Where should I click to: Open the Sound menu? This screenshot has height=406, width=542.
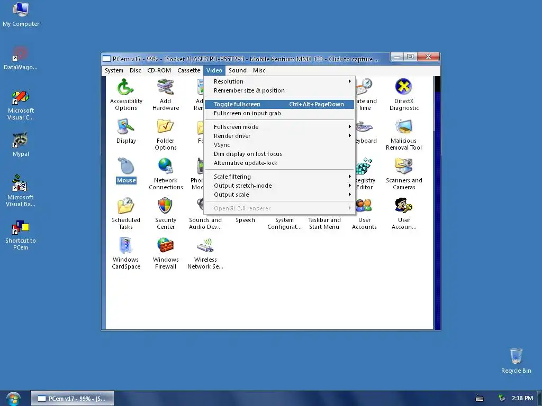238,70
